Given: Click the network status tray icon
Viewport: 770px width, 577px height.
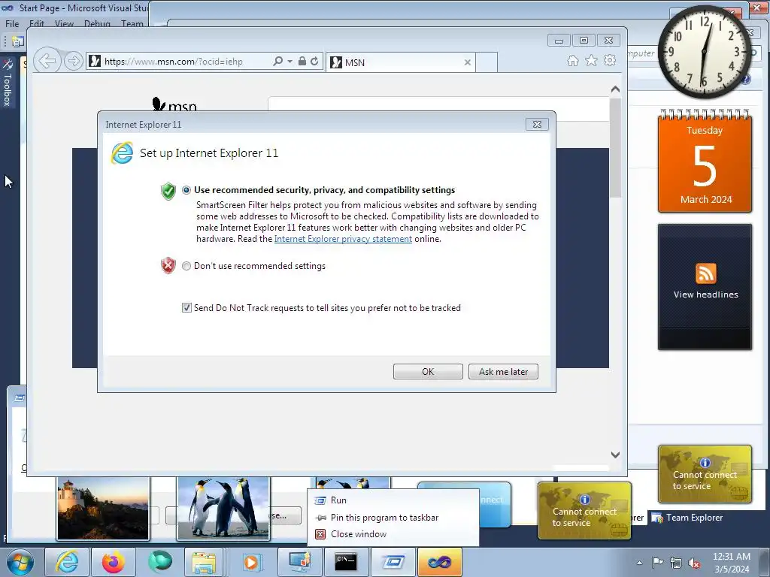Looking at the screenshot, I should (676, 563).
